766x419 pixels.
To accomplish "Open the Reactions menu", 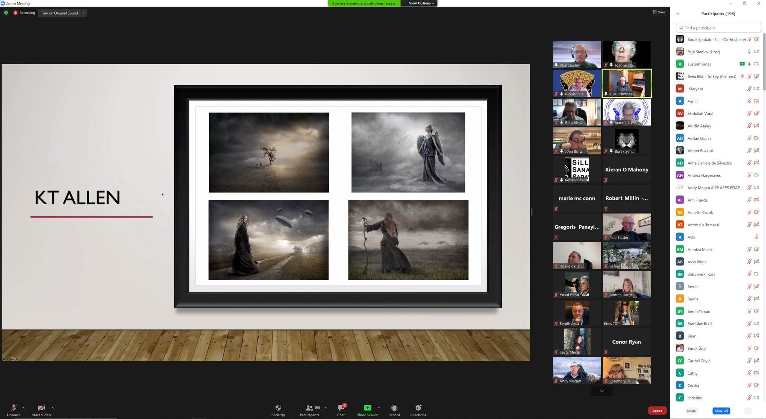I will pyautogui.click(x=418, y=410).
